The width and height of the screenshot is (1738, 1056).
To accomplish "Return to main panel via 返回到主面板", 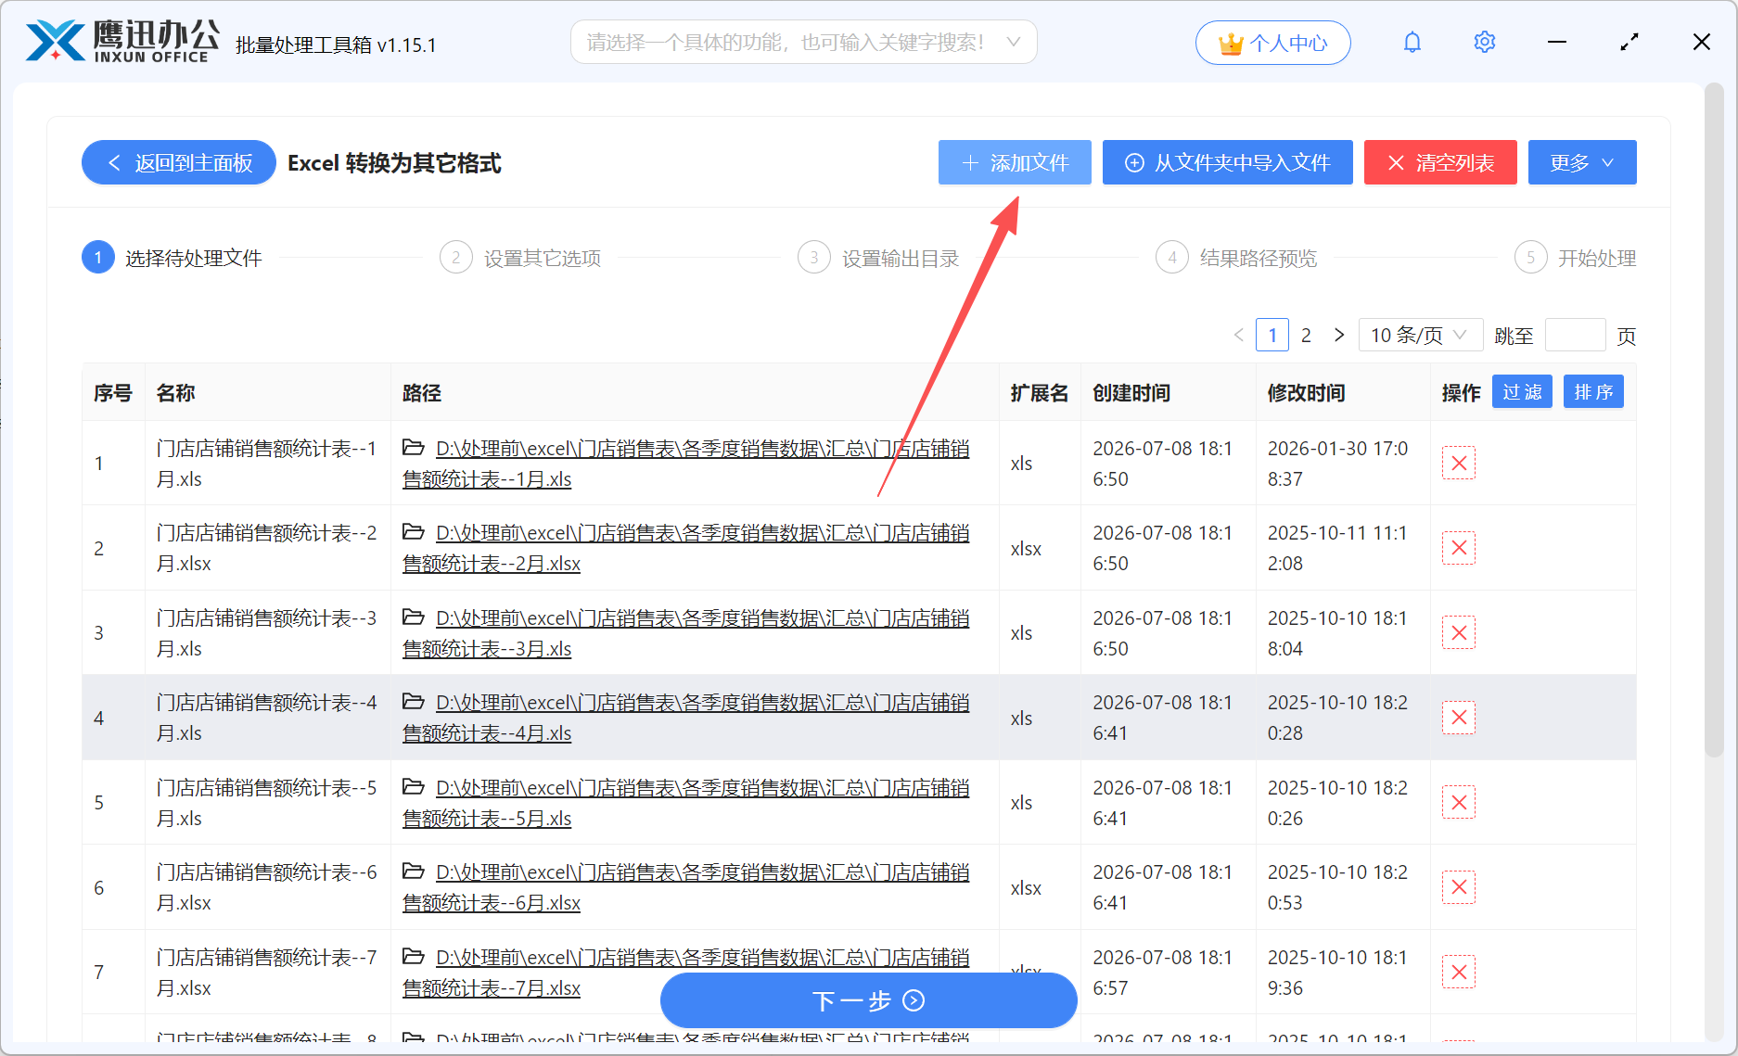I will 179,163.
